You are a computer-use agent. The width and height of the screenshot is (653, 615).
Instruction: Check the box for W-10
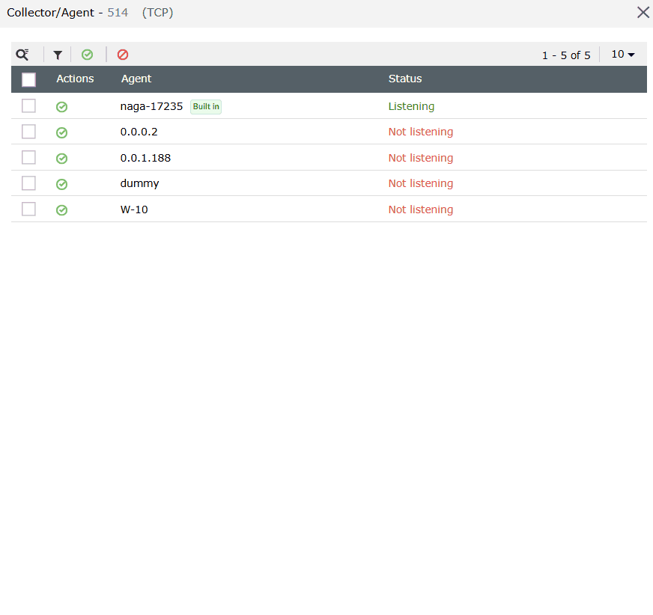point(28,209)
